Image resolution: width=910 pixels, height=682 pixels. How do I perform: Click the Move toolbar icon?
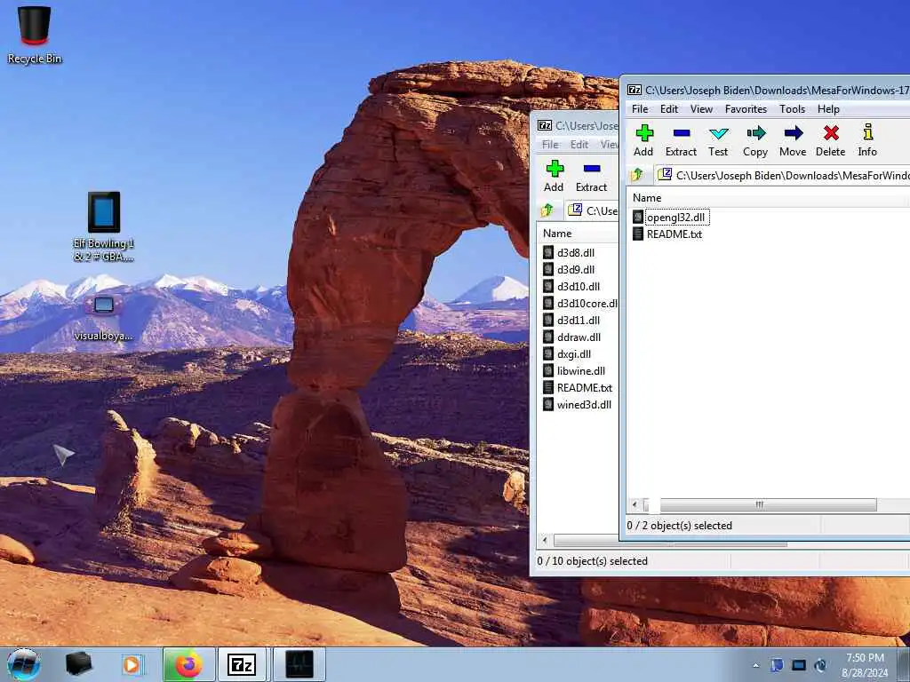click(x=793, y=140)
